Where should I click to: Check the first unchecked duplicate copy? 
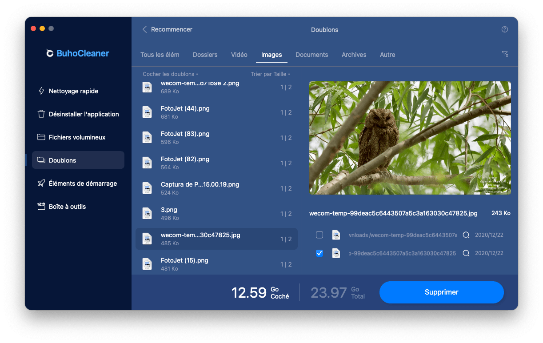(319, 235)
